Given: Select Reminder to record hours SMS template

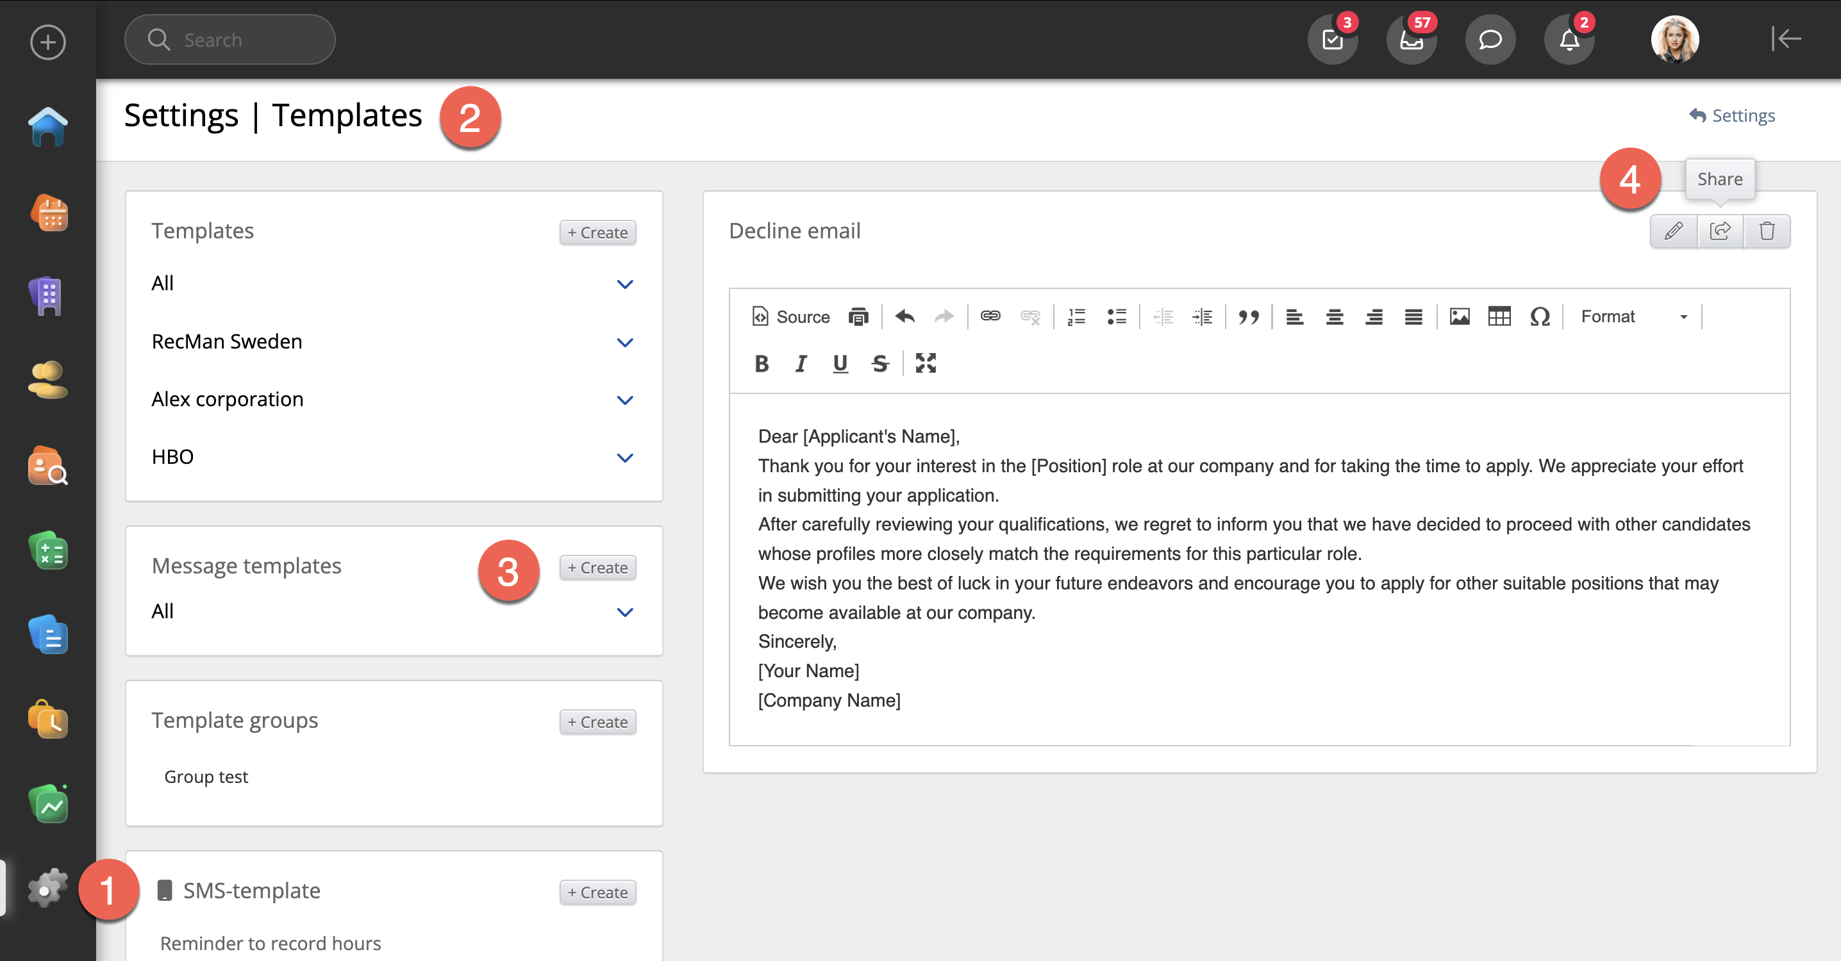Looking at the screenshot, I should tap(270, 943).
